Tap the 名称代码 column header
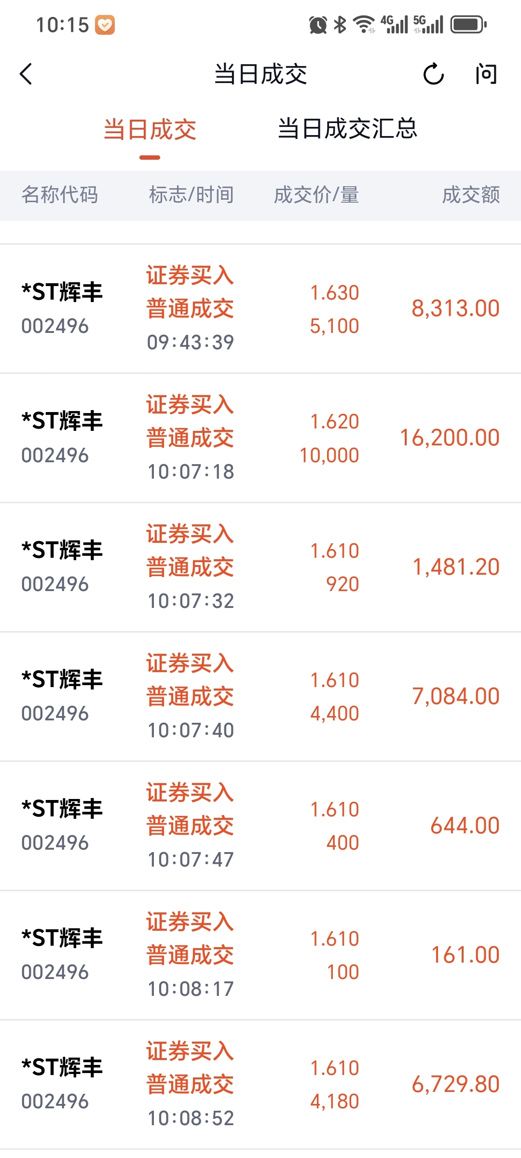Image resolution: width=521 pixels, height=1158 pixels. pos(60,195)
